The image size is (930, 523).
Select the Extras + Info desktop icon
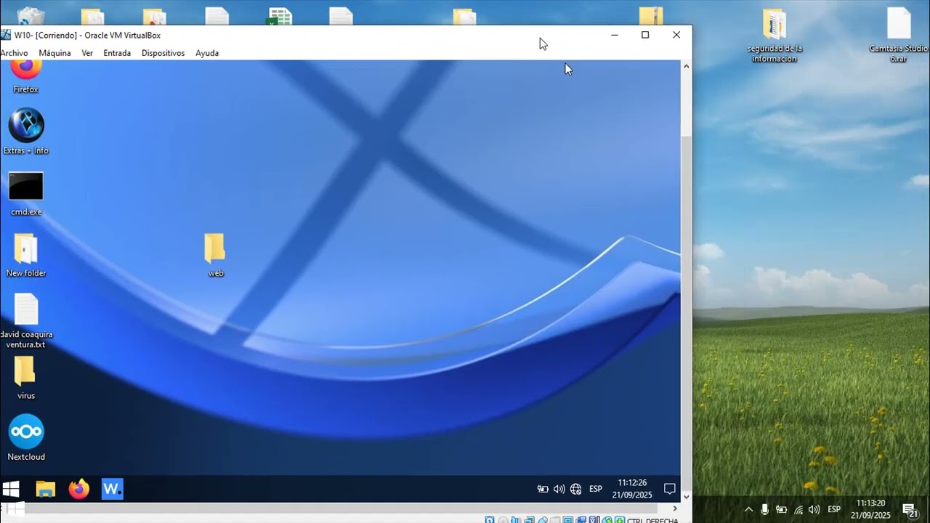(26, 131)
